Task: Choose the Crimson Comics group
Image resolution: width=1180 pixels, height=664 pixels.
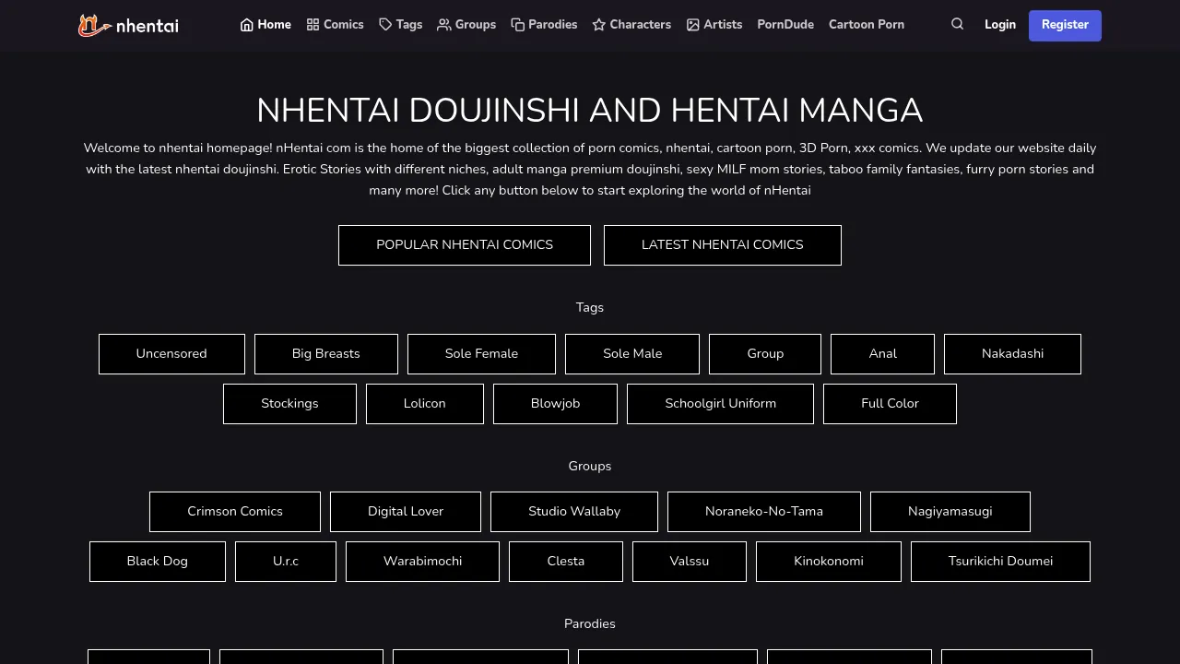Action: pos(235,512)
